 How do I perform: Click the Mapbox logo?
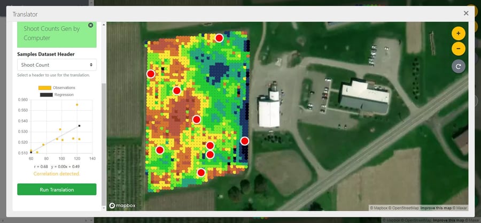tap(122, 205)
